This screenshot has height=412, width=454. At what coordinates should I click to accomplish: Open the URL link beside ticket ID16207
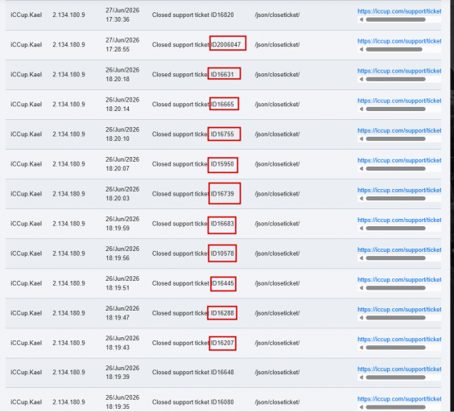coord(399,340)
